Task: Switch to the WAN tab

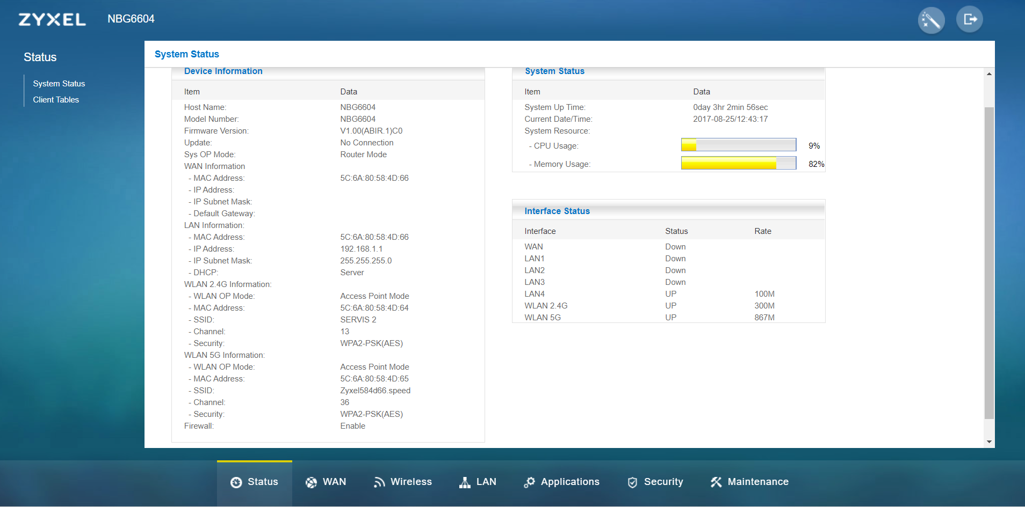Action: coord(326,483)
